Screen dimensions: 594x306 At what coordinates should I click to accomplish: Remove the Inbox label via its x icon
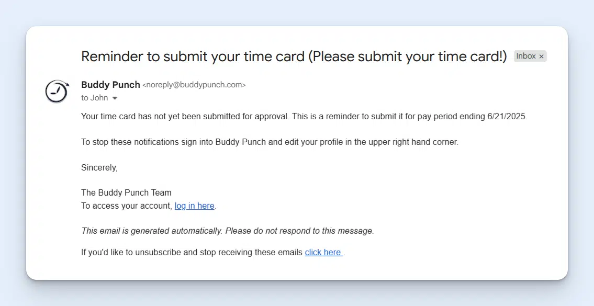[x=541, y=56]
